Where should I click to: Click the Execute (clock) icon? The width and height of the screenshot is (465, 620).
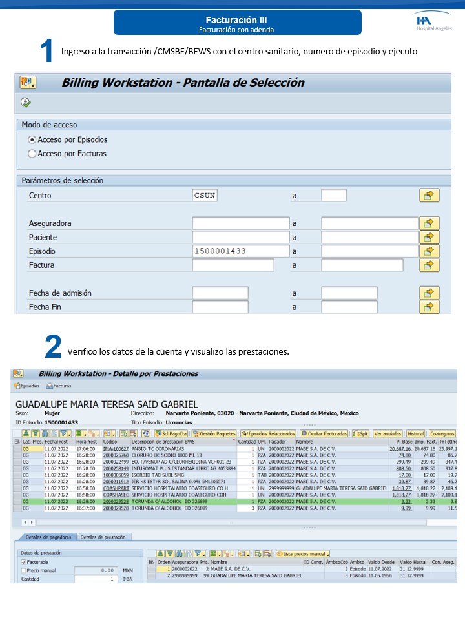click(x=26, y=103)
